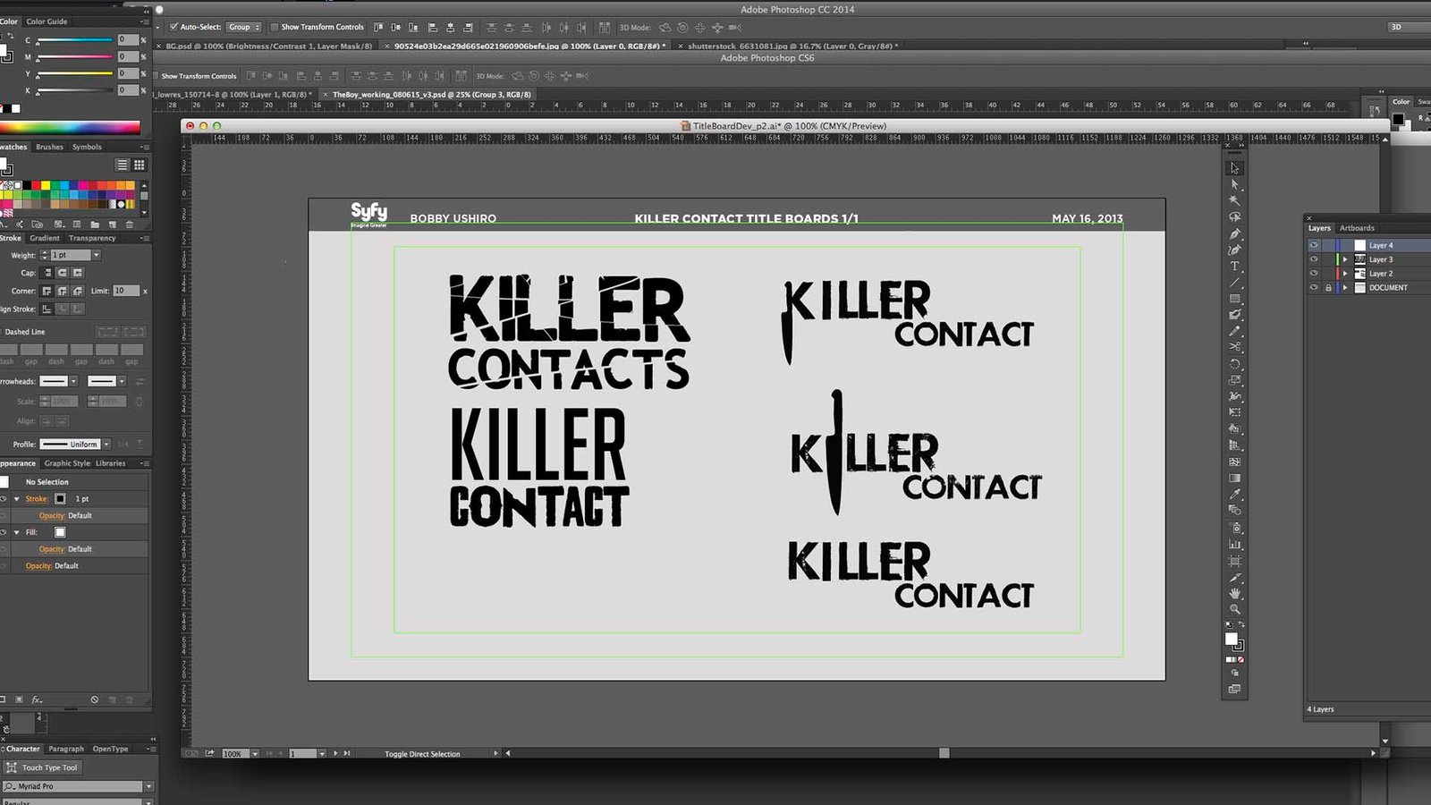Expand Layer 2 disclosure triangle

coord(1345,274)
